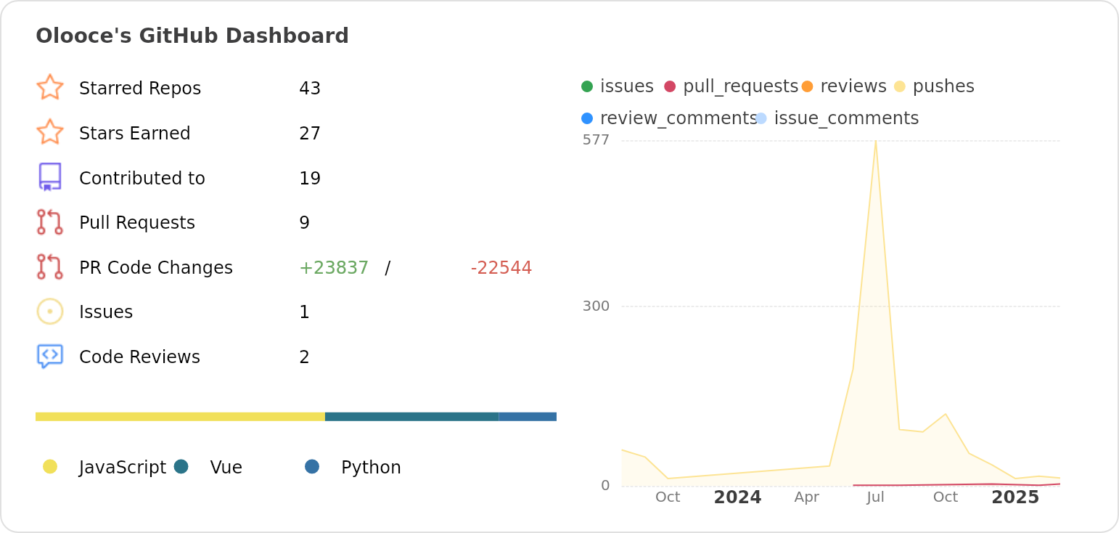Toggle the pushes legend entry
Image resolution: width=1119 pixels, height=533 pixels.
[x=934, y=86]
